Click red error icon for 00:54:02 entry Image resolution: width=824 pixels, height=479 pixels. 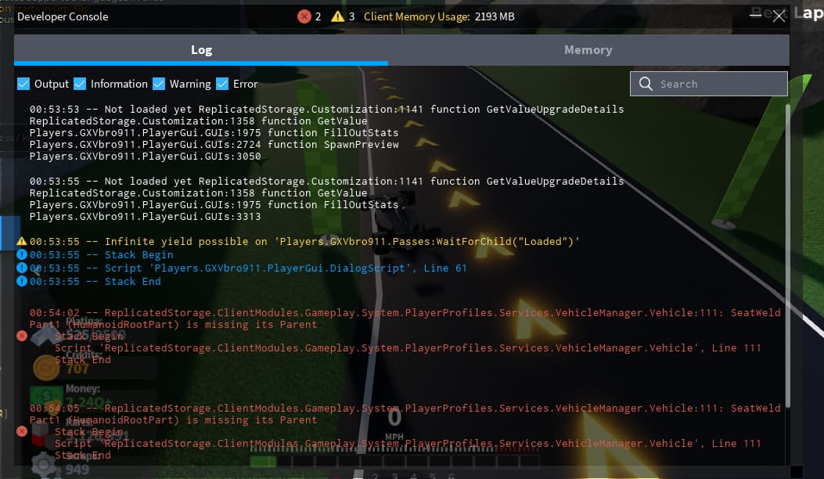point(22,336)
